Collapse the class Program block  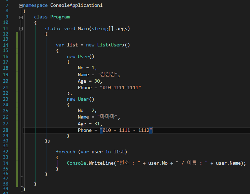tap(21, 17)
